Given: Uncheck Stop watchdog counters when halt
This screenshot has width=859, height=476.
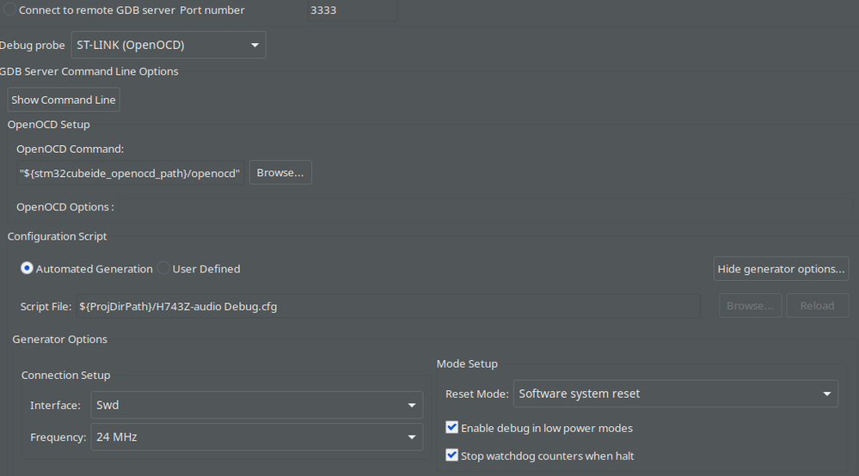Looking at the screenshot, I should 452,455.
